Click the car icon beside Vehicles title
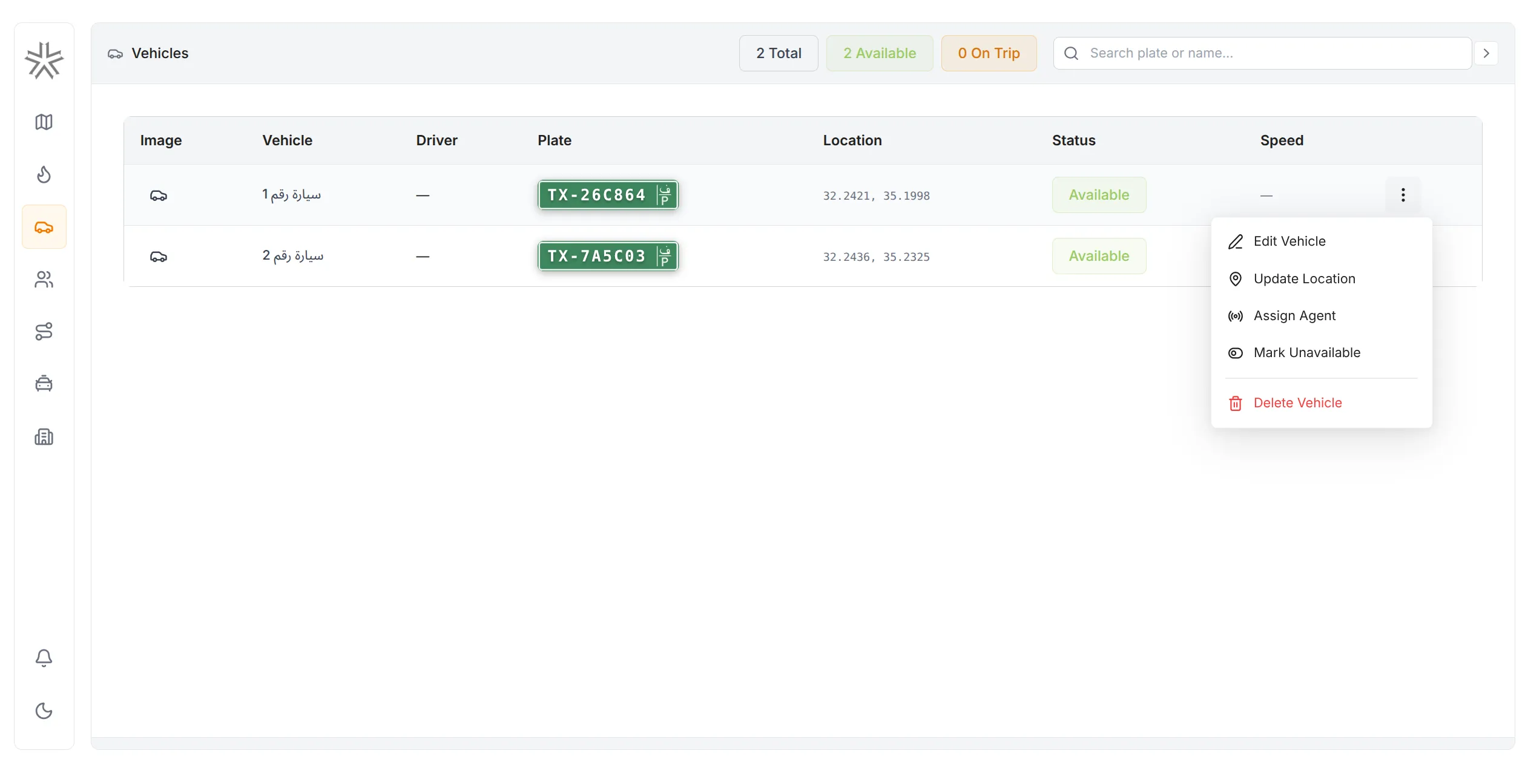Screen dimensions: 1528x765 (x=115, y=54)
